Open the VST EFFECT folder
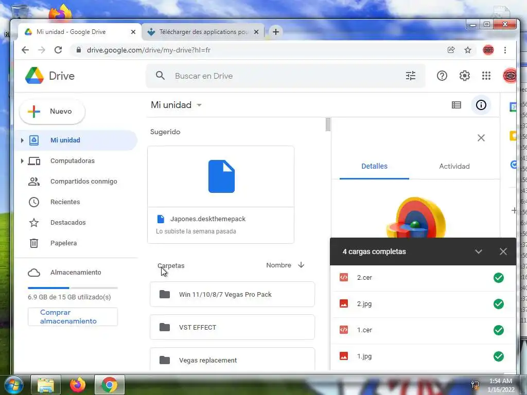This screenshot has width=527, height=395. click(232, 328)
